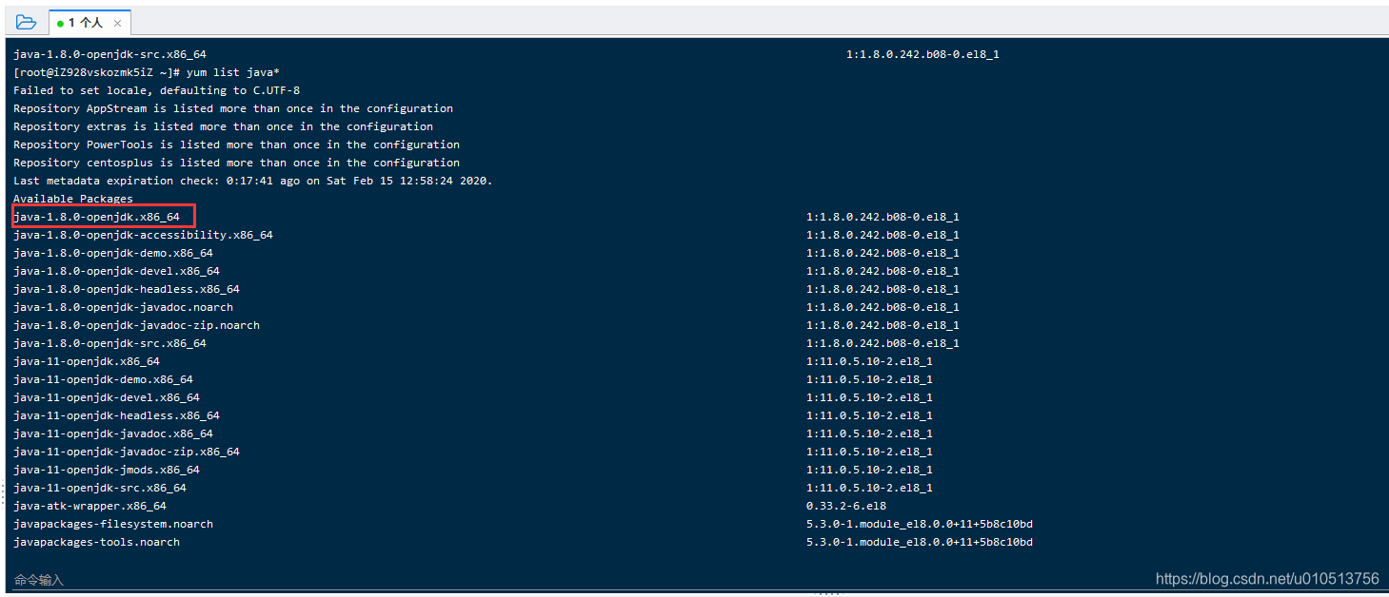Select the Repository AppStream warning line
The width and height of the screenshot is (1389, 597).
[x=233, y=108]
